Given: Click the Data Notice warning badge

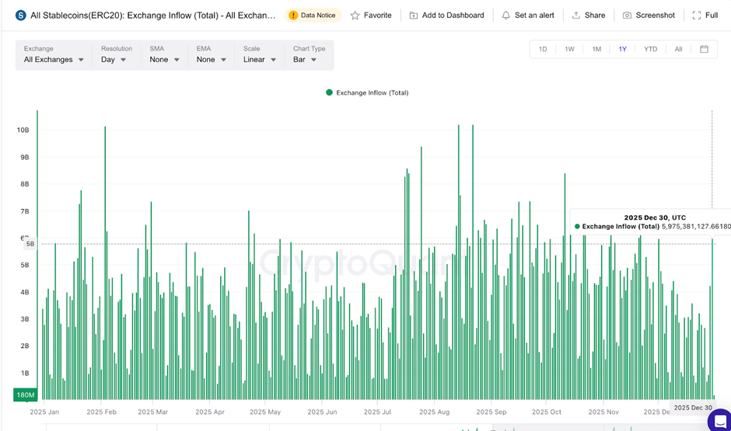Looking at the screenshot, I should [314, 15].
